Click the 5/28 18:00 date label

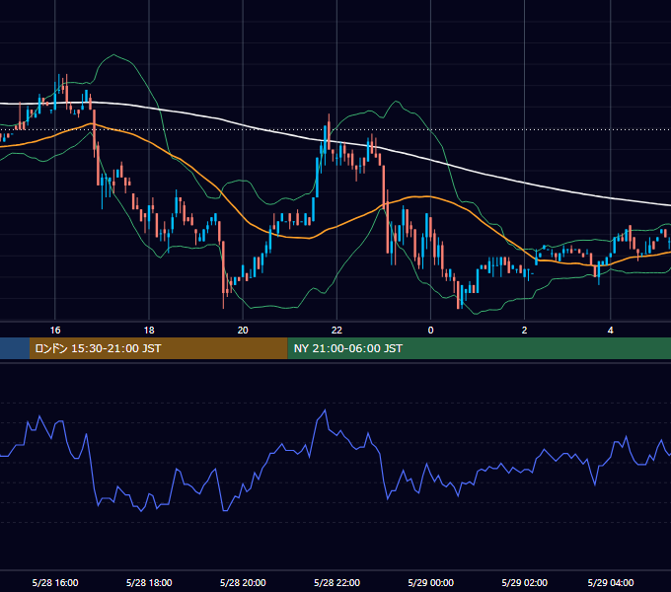pyautogui.click(x=149, y=582)
